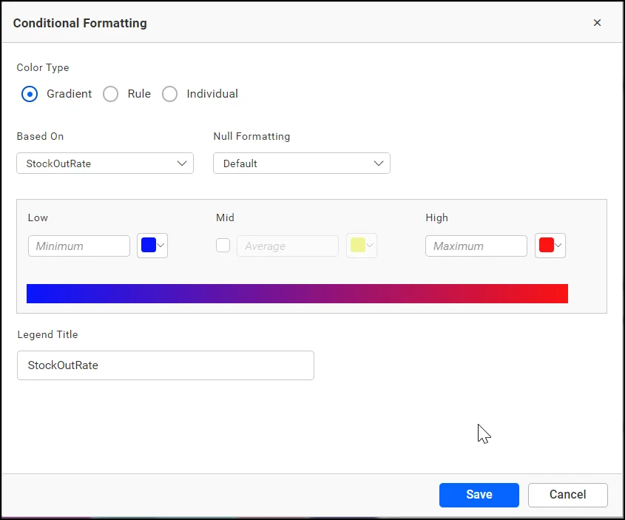
Task: Choose the Rule color type option
Action: click(111, 94)
